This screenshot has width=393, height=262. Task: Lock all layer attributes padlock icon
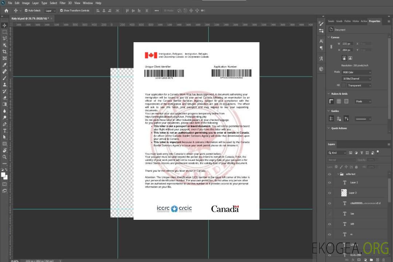coord(356,167)
